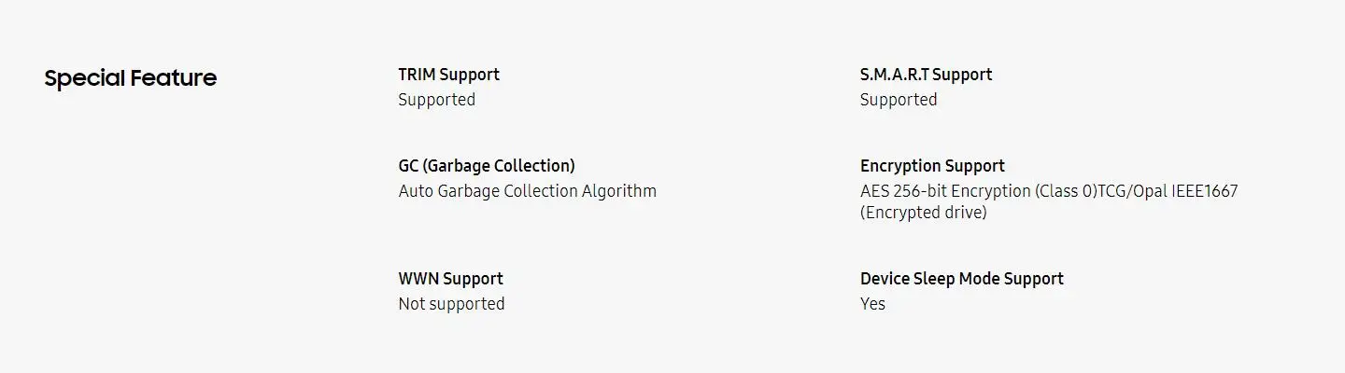
Task: Click the word Algorithm in GC value
Action: [618, 191]
